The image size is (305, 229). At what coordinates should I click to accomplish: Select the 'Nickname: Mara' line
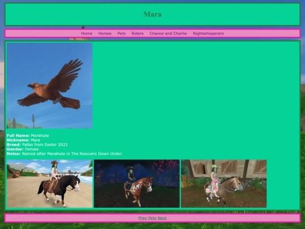(x=23, y=140)
